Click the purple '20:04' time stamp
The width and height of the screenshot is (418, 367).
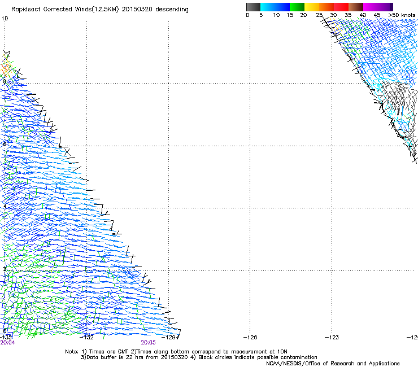(x=8, y=343)
